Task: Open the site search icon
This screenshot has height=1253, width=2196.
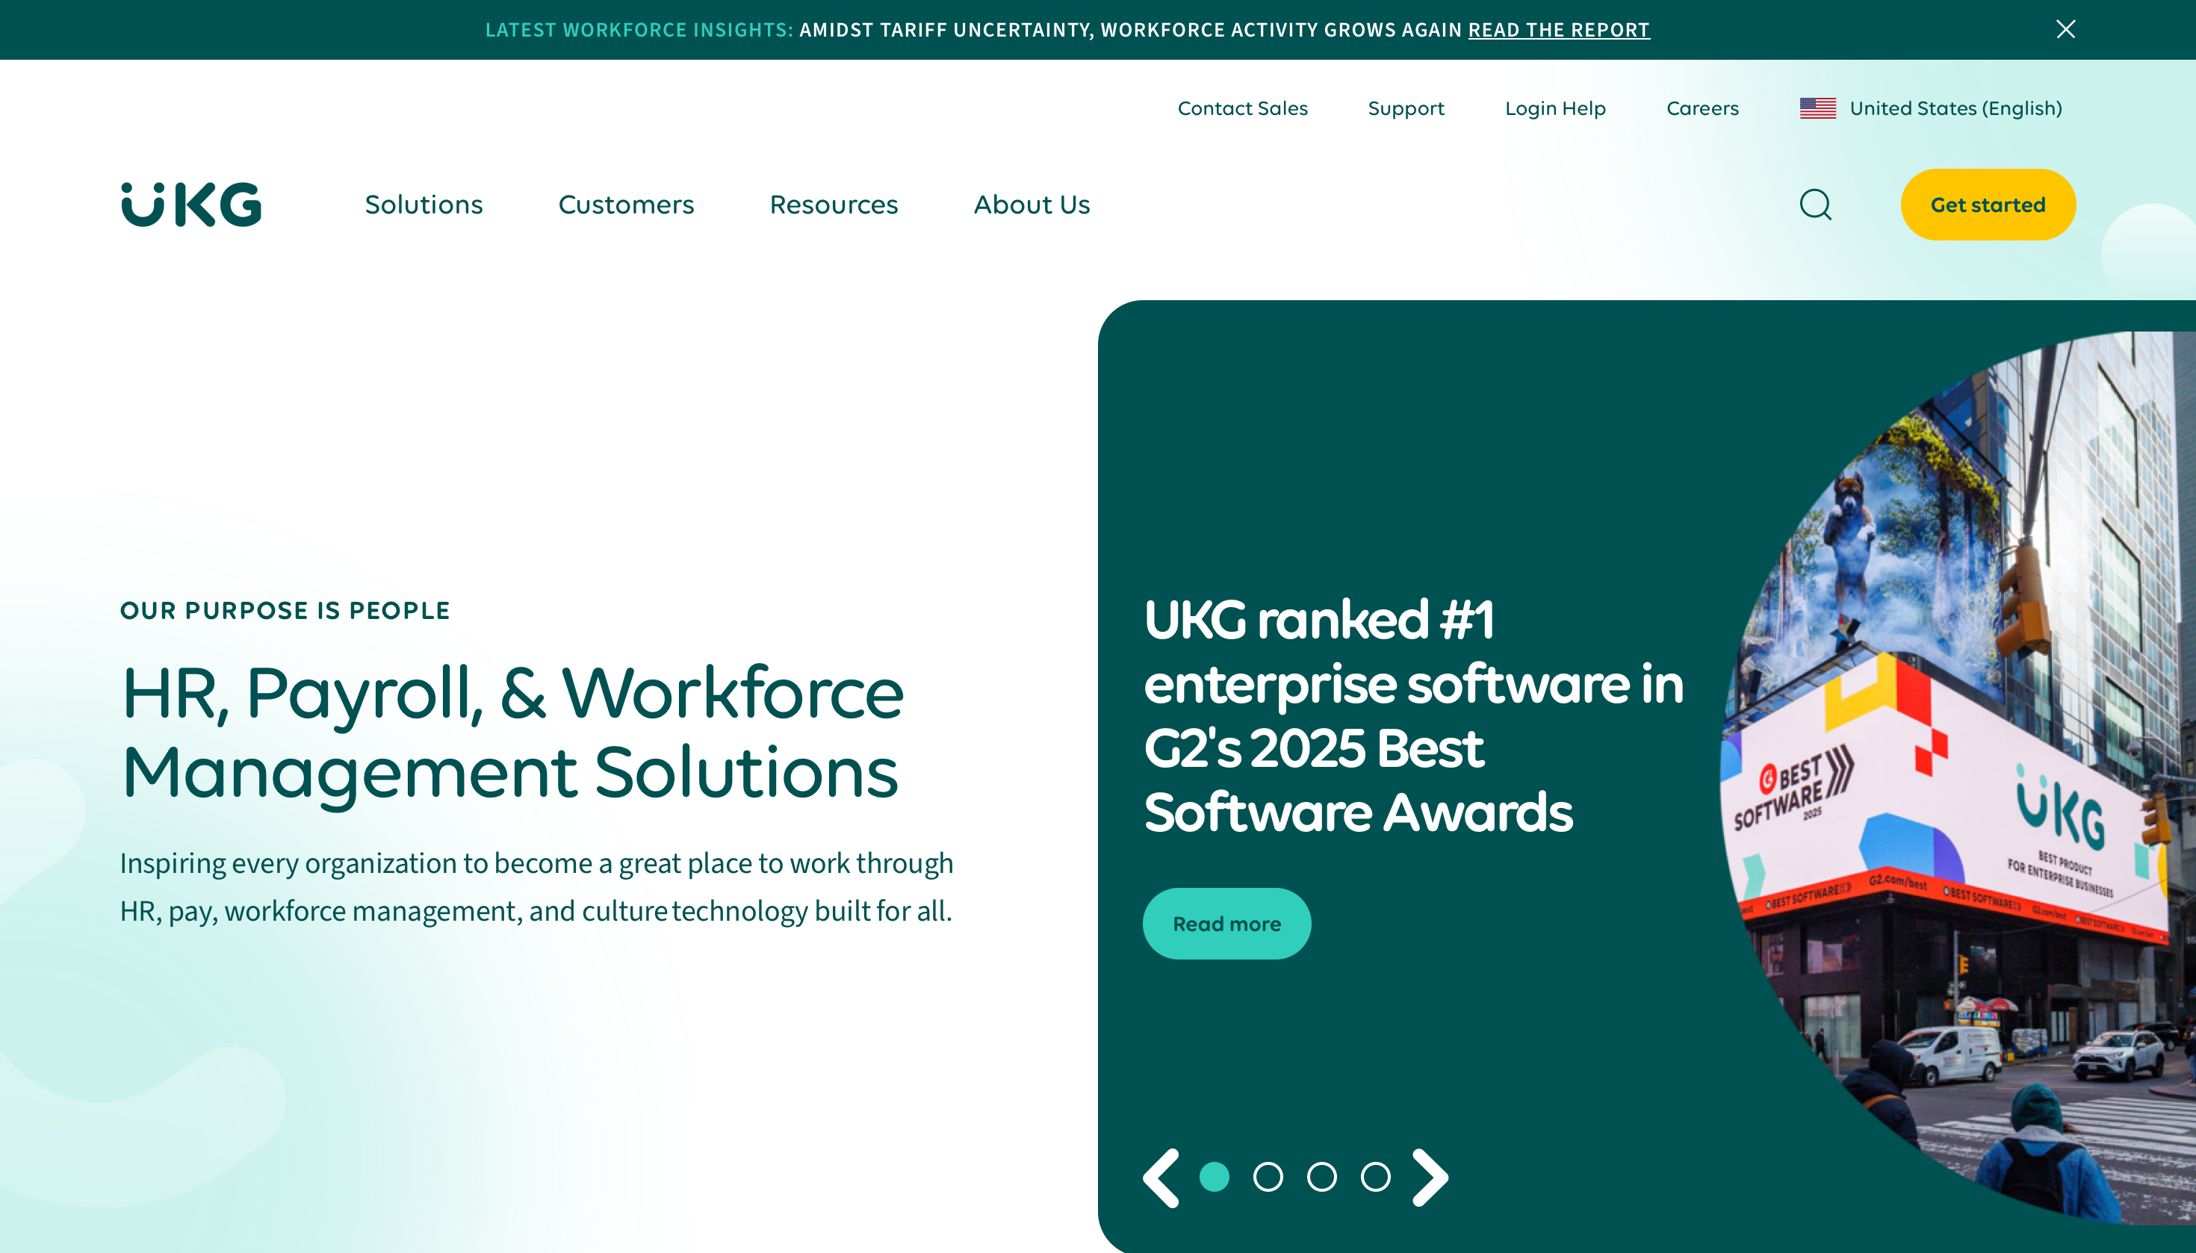Action: [x=1816, y=205]
